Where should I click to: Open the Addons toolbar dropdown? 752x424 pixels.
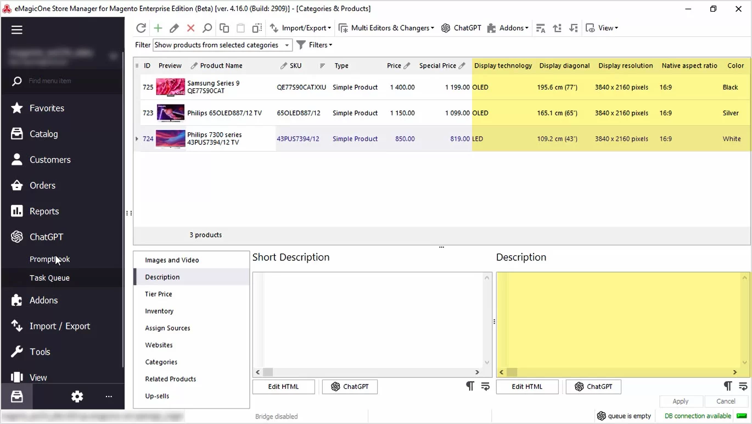508,28
